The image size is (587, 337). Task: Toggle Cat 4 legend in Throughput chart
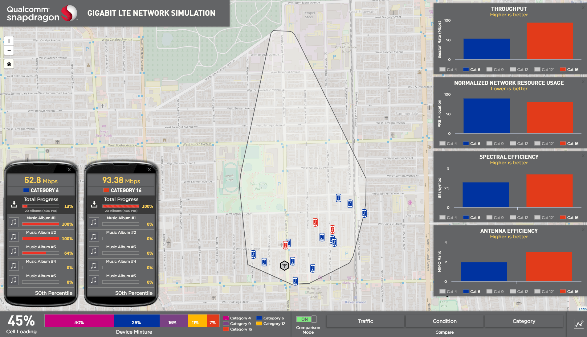coord(448,70)
